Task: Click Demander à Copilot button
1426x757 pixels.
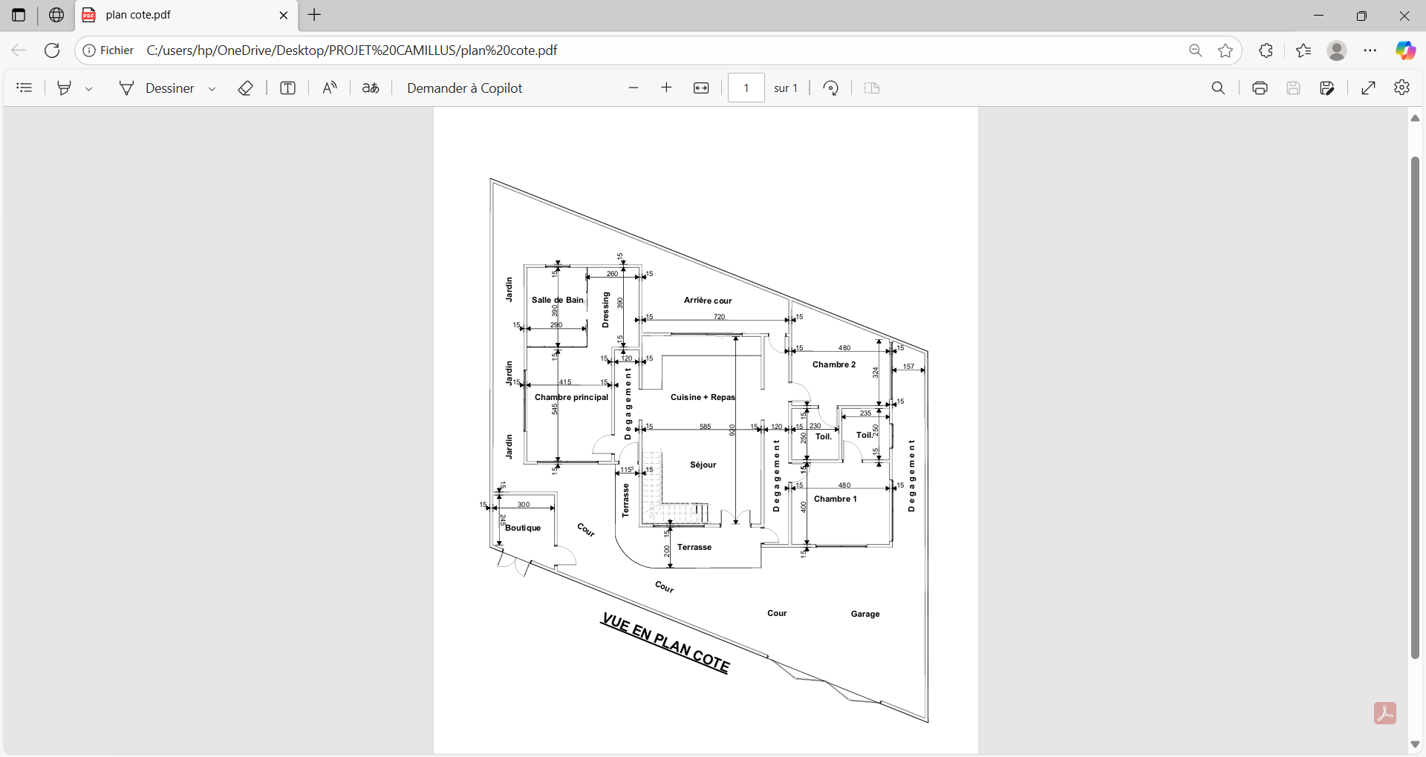Action: [464, 88]
